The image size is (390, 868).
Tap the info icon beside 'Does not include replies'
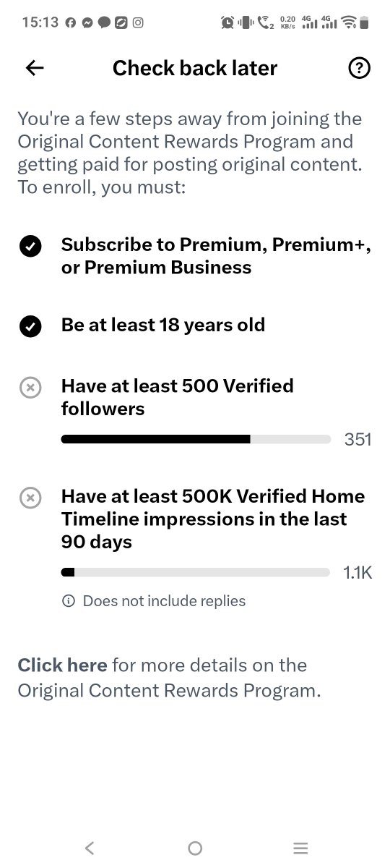pos(69,601)
